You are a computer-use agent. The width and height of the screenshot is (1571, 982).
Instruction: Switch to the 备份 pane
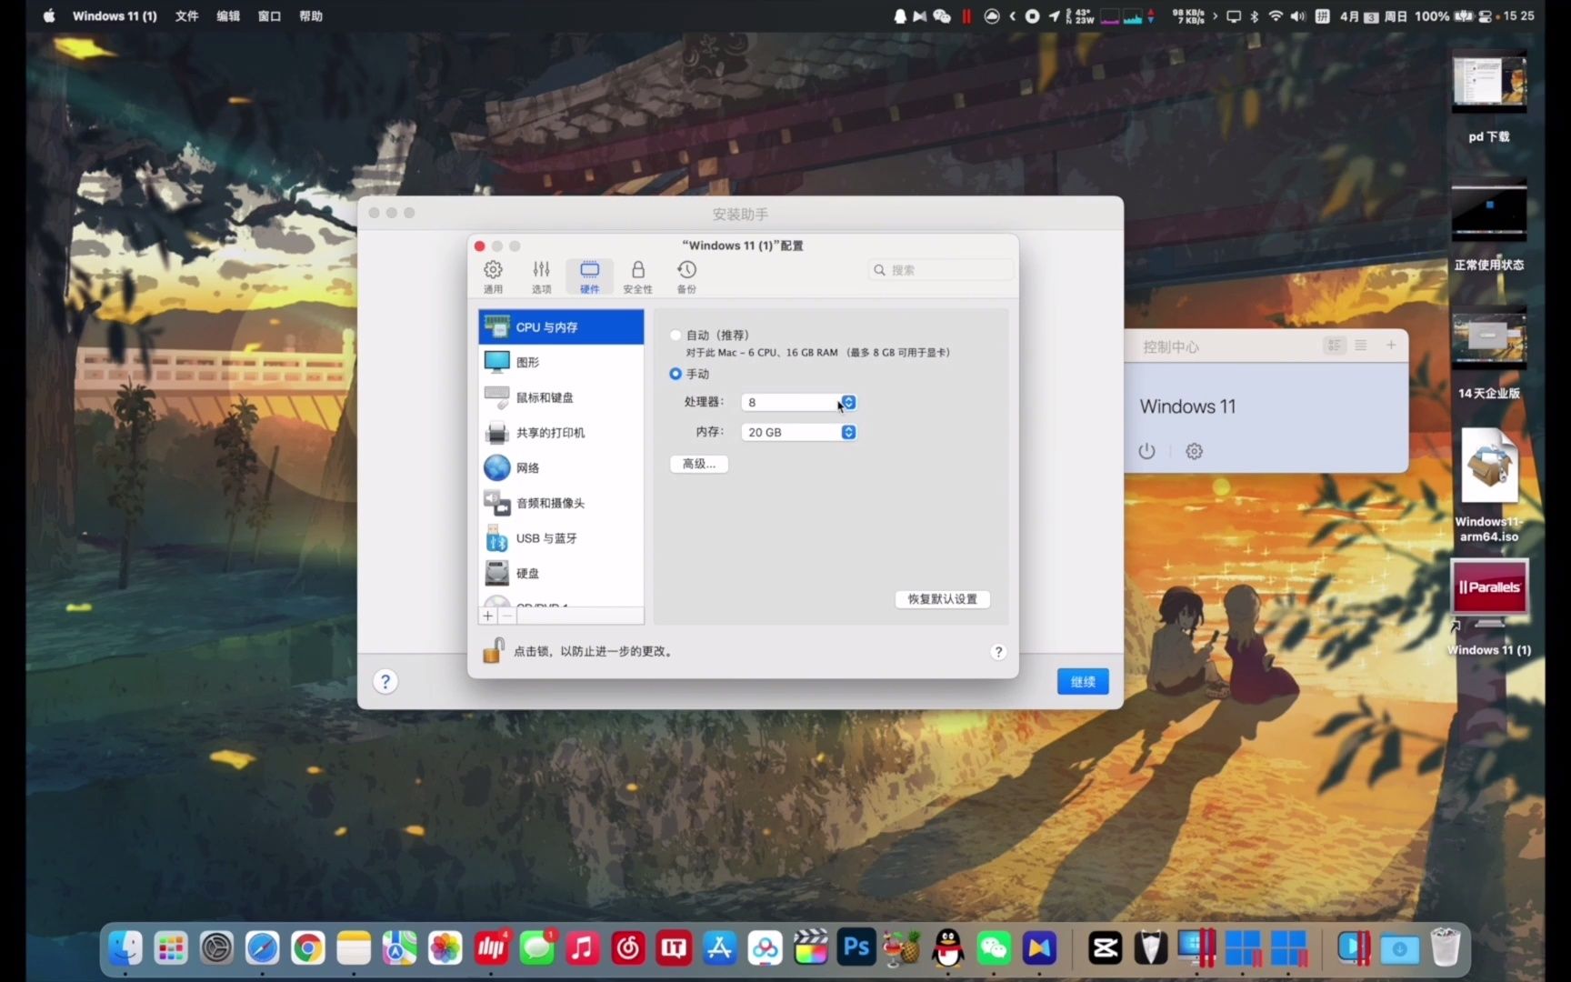(x=686, y=276)
